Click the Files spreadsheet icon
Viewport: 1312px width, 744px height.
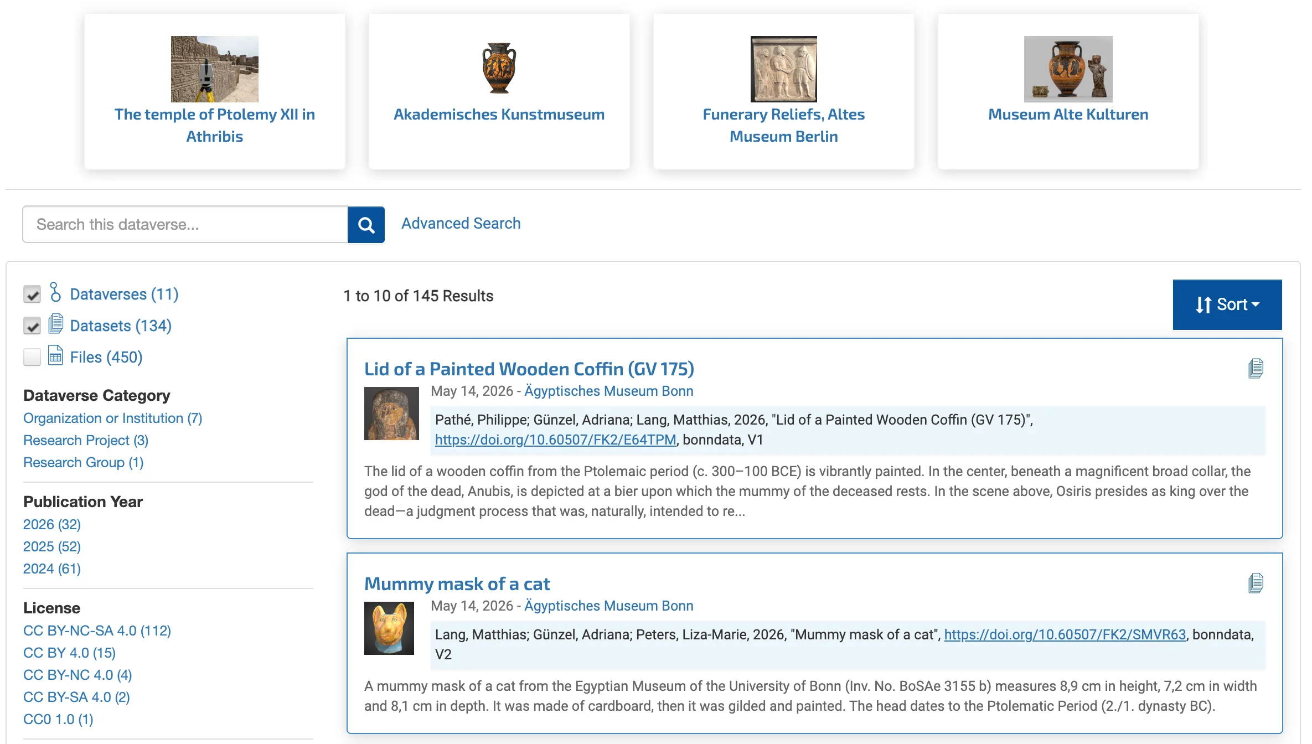tap(55, 355)
